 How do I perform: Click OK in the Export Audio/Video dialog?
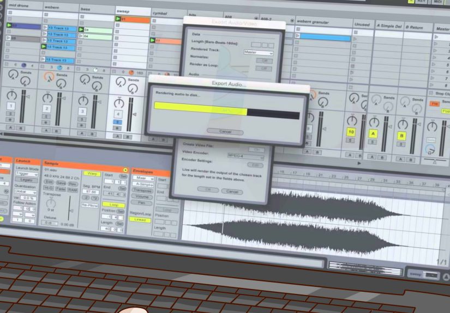point(208,190)
